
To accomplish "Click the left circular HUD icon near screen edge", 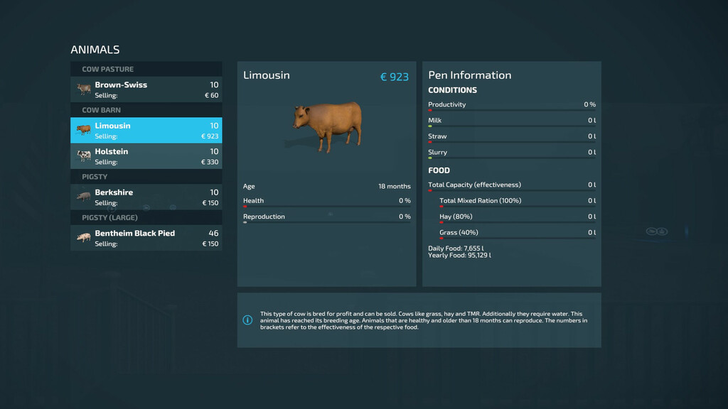I will point(651,231).
